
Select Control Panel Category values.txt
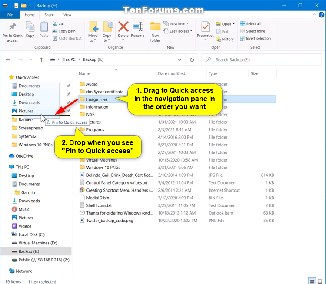113,183
